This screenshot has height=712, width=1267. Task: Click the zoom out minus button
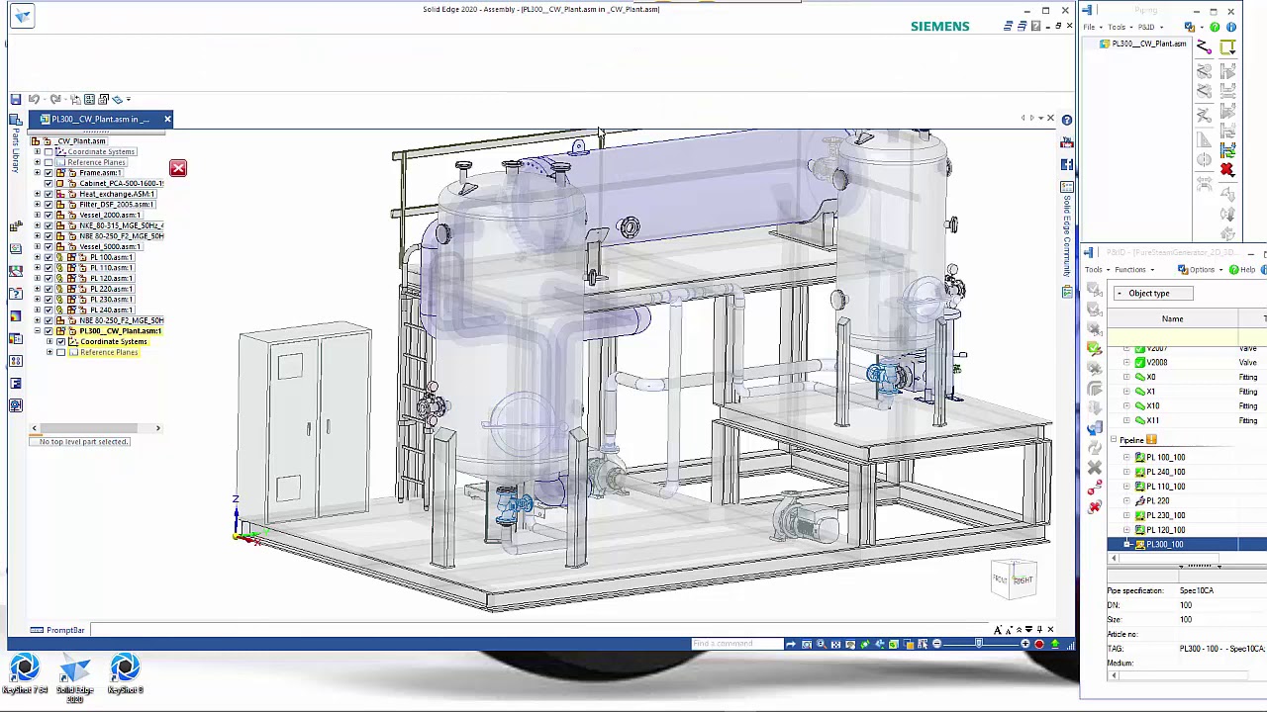click(x=936, y=645)
